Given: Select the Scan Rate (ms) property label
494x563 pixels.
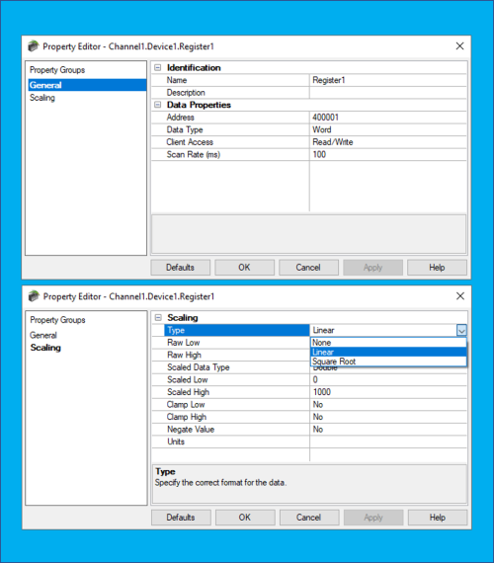Looking at the screenshot, I should click(194, 154).
